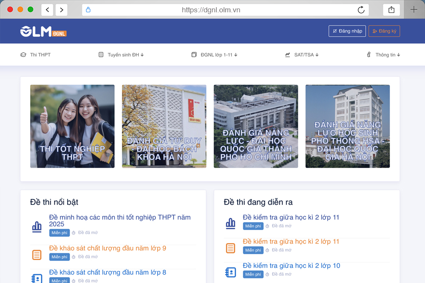Click the info icon beside Thông tin

tap(368, 54)
